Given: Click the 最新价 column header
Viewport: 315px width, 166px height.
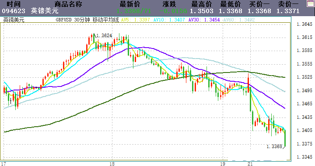Looking at the screenshot, I should click(x=130, y=4).
